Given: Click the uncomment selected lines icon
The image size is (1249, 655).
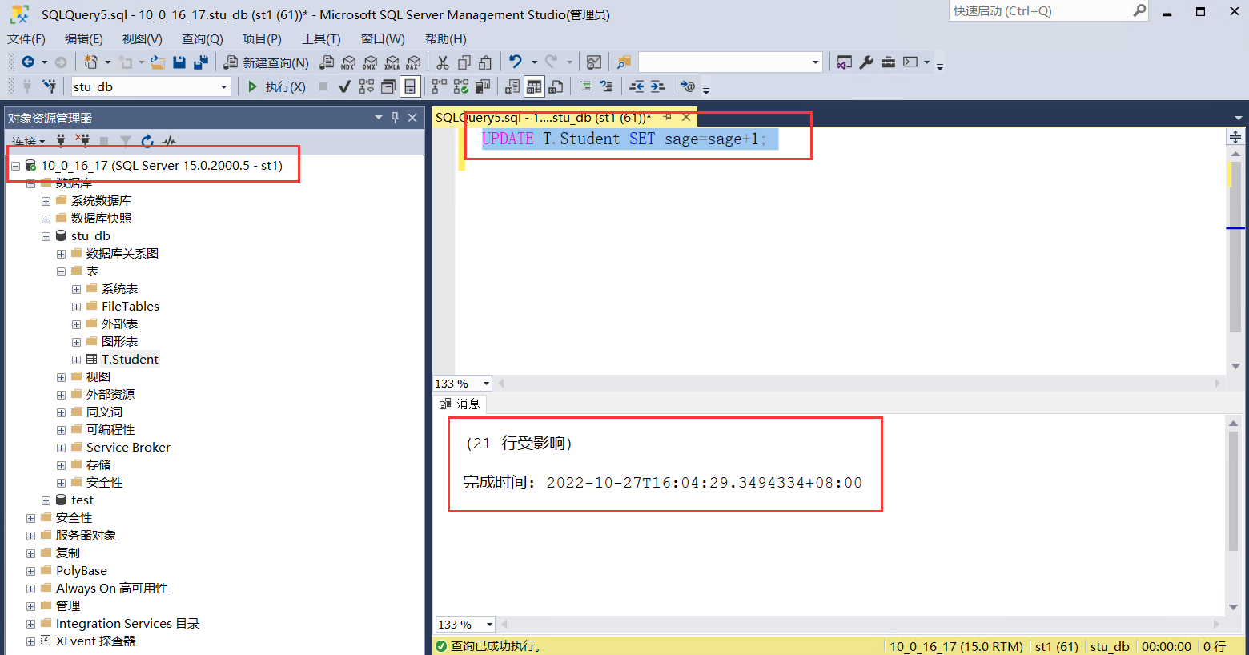Looking at the screenshot, I should point(606,86).
